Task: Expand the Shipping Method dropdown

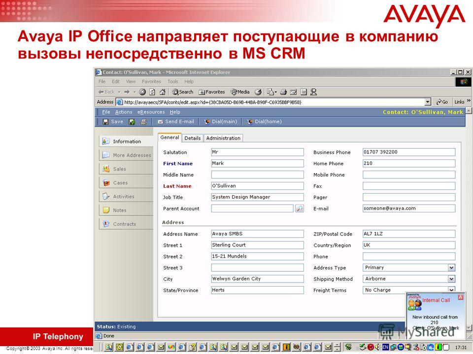Action: (x=451, y=279)
